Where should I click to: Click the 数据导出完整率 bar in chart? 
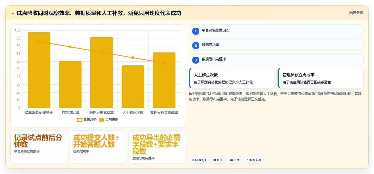pos(101,72)
